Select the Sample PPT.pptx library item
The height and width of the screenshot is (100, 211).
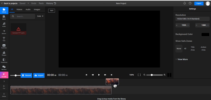18,29
